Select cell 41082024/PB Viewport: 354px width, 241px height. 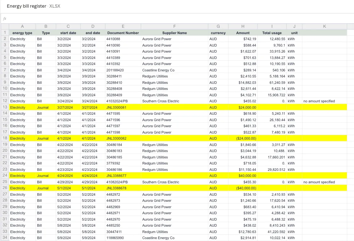coord(123,182)
